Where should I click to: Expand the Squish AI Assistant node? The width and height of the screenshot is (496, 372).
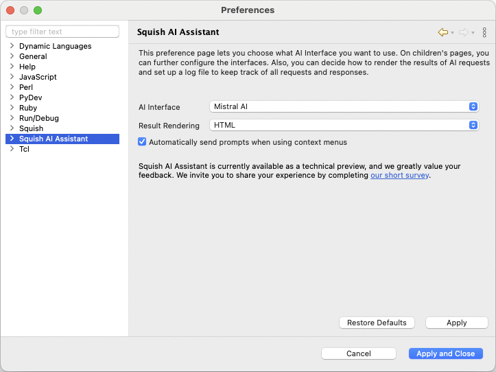pos(12,139)
